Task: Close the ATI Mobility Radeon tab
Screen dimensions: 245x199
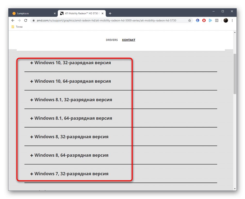Action: tap(102, 13)
